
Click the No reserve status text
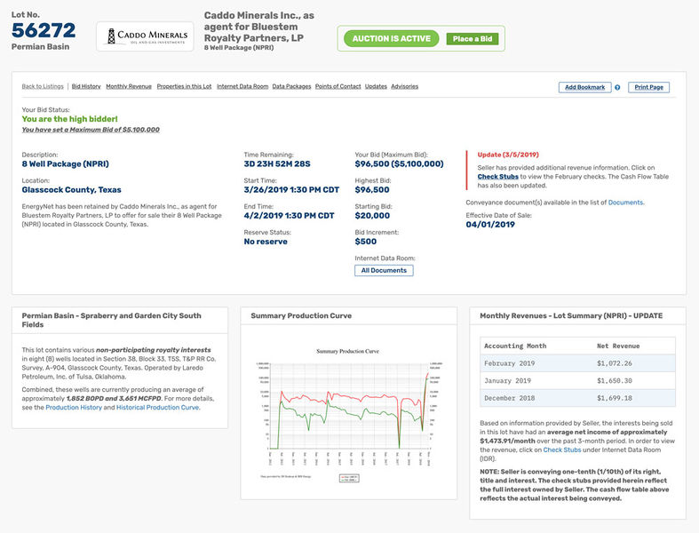(x=266, y=242)
